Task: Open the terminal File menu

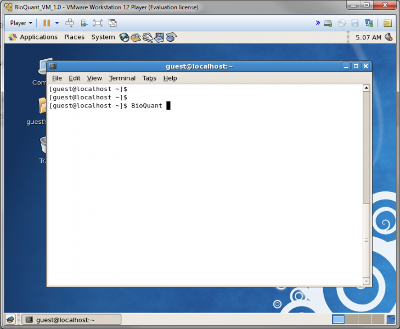Action: (x=57, y=78)
